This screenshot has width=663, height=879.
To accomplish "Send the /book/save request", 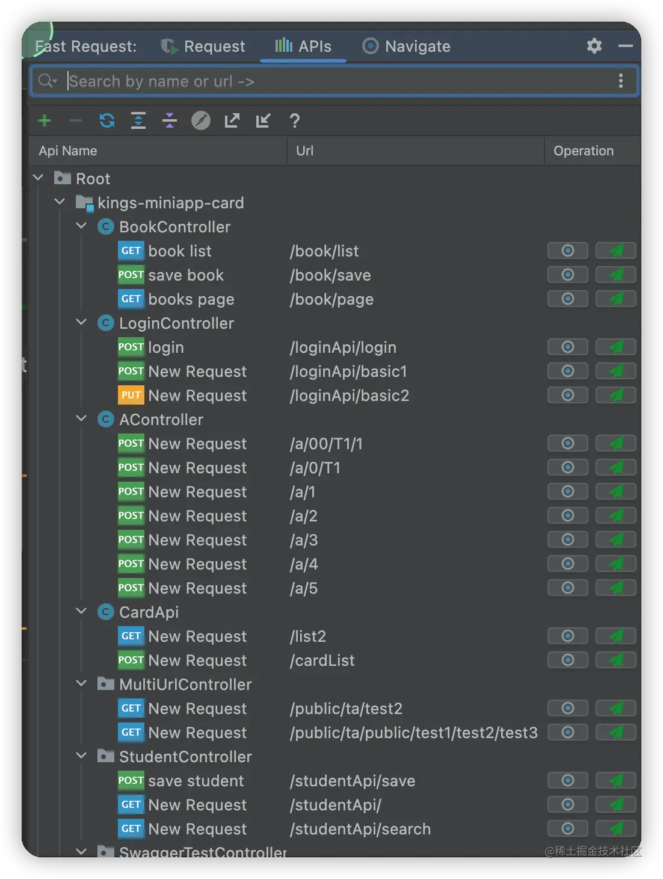I will [x=615, y=275].
